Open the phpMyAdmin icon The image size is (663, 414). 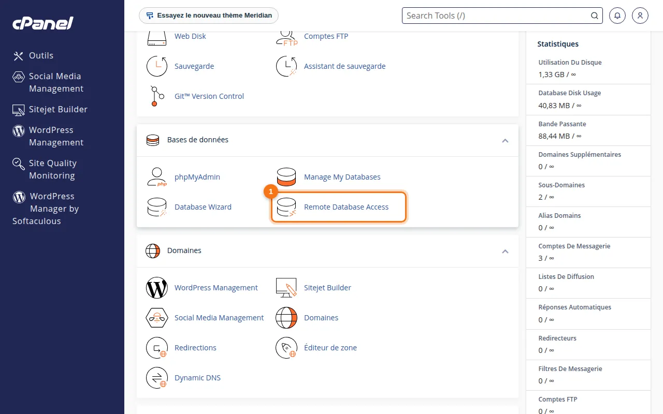coord(157,177)
